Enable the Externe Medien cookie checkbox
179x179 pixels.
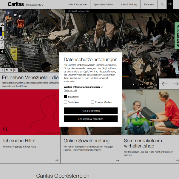[x=92, y=102]
